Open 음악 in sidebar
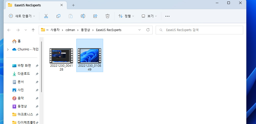 (x=18, y=98)
